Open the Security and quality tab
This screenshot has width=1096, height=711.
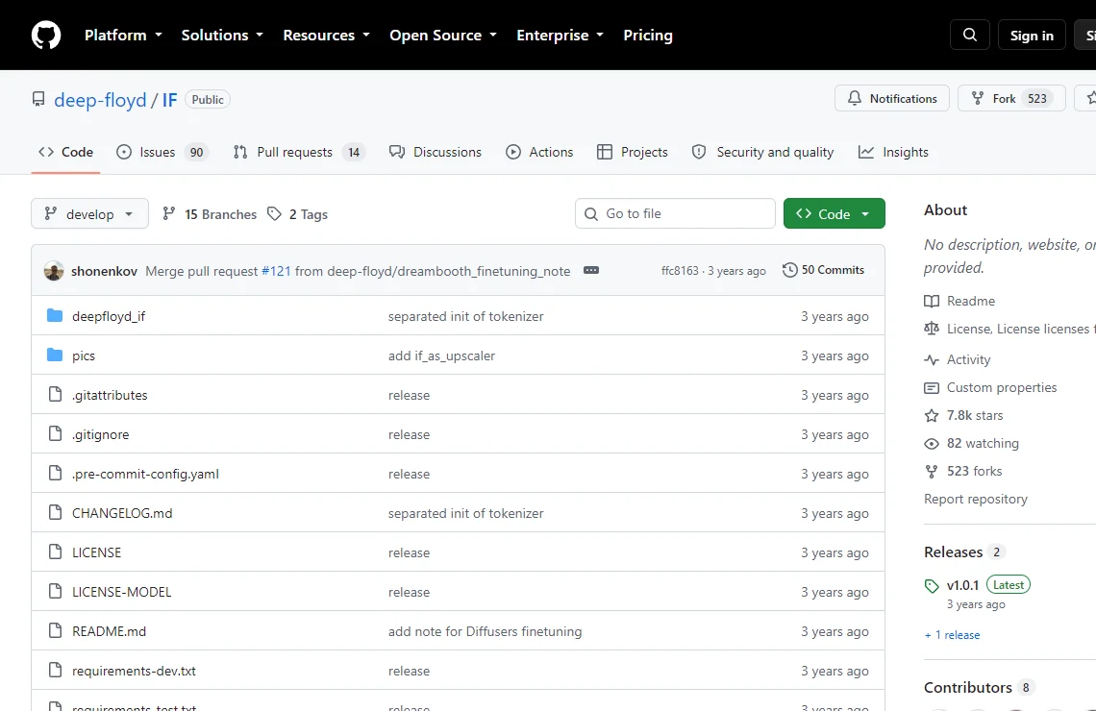(762, 152)
